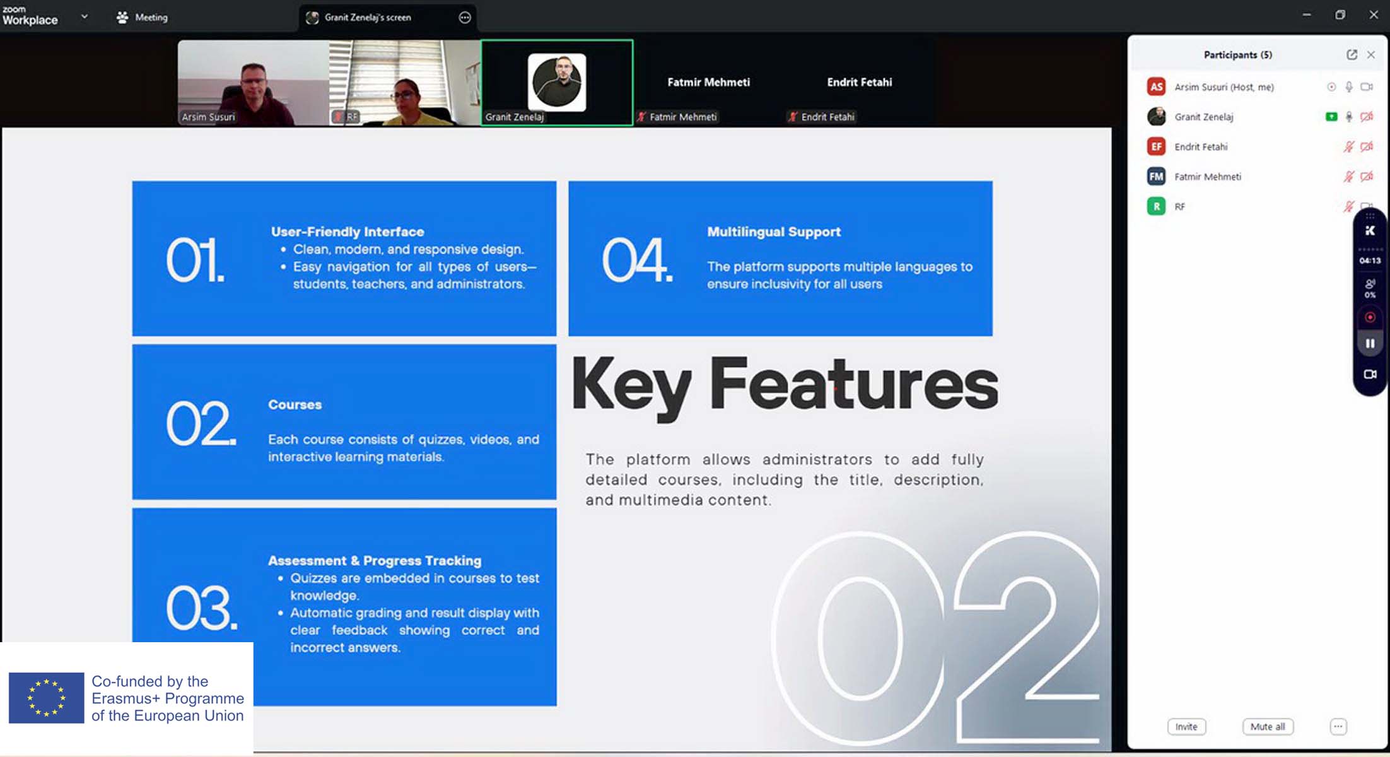Click the Multilingual Support card heading

pos(774,232)
